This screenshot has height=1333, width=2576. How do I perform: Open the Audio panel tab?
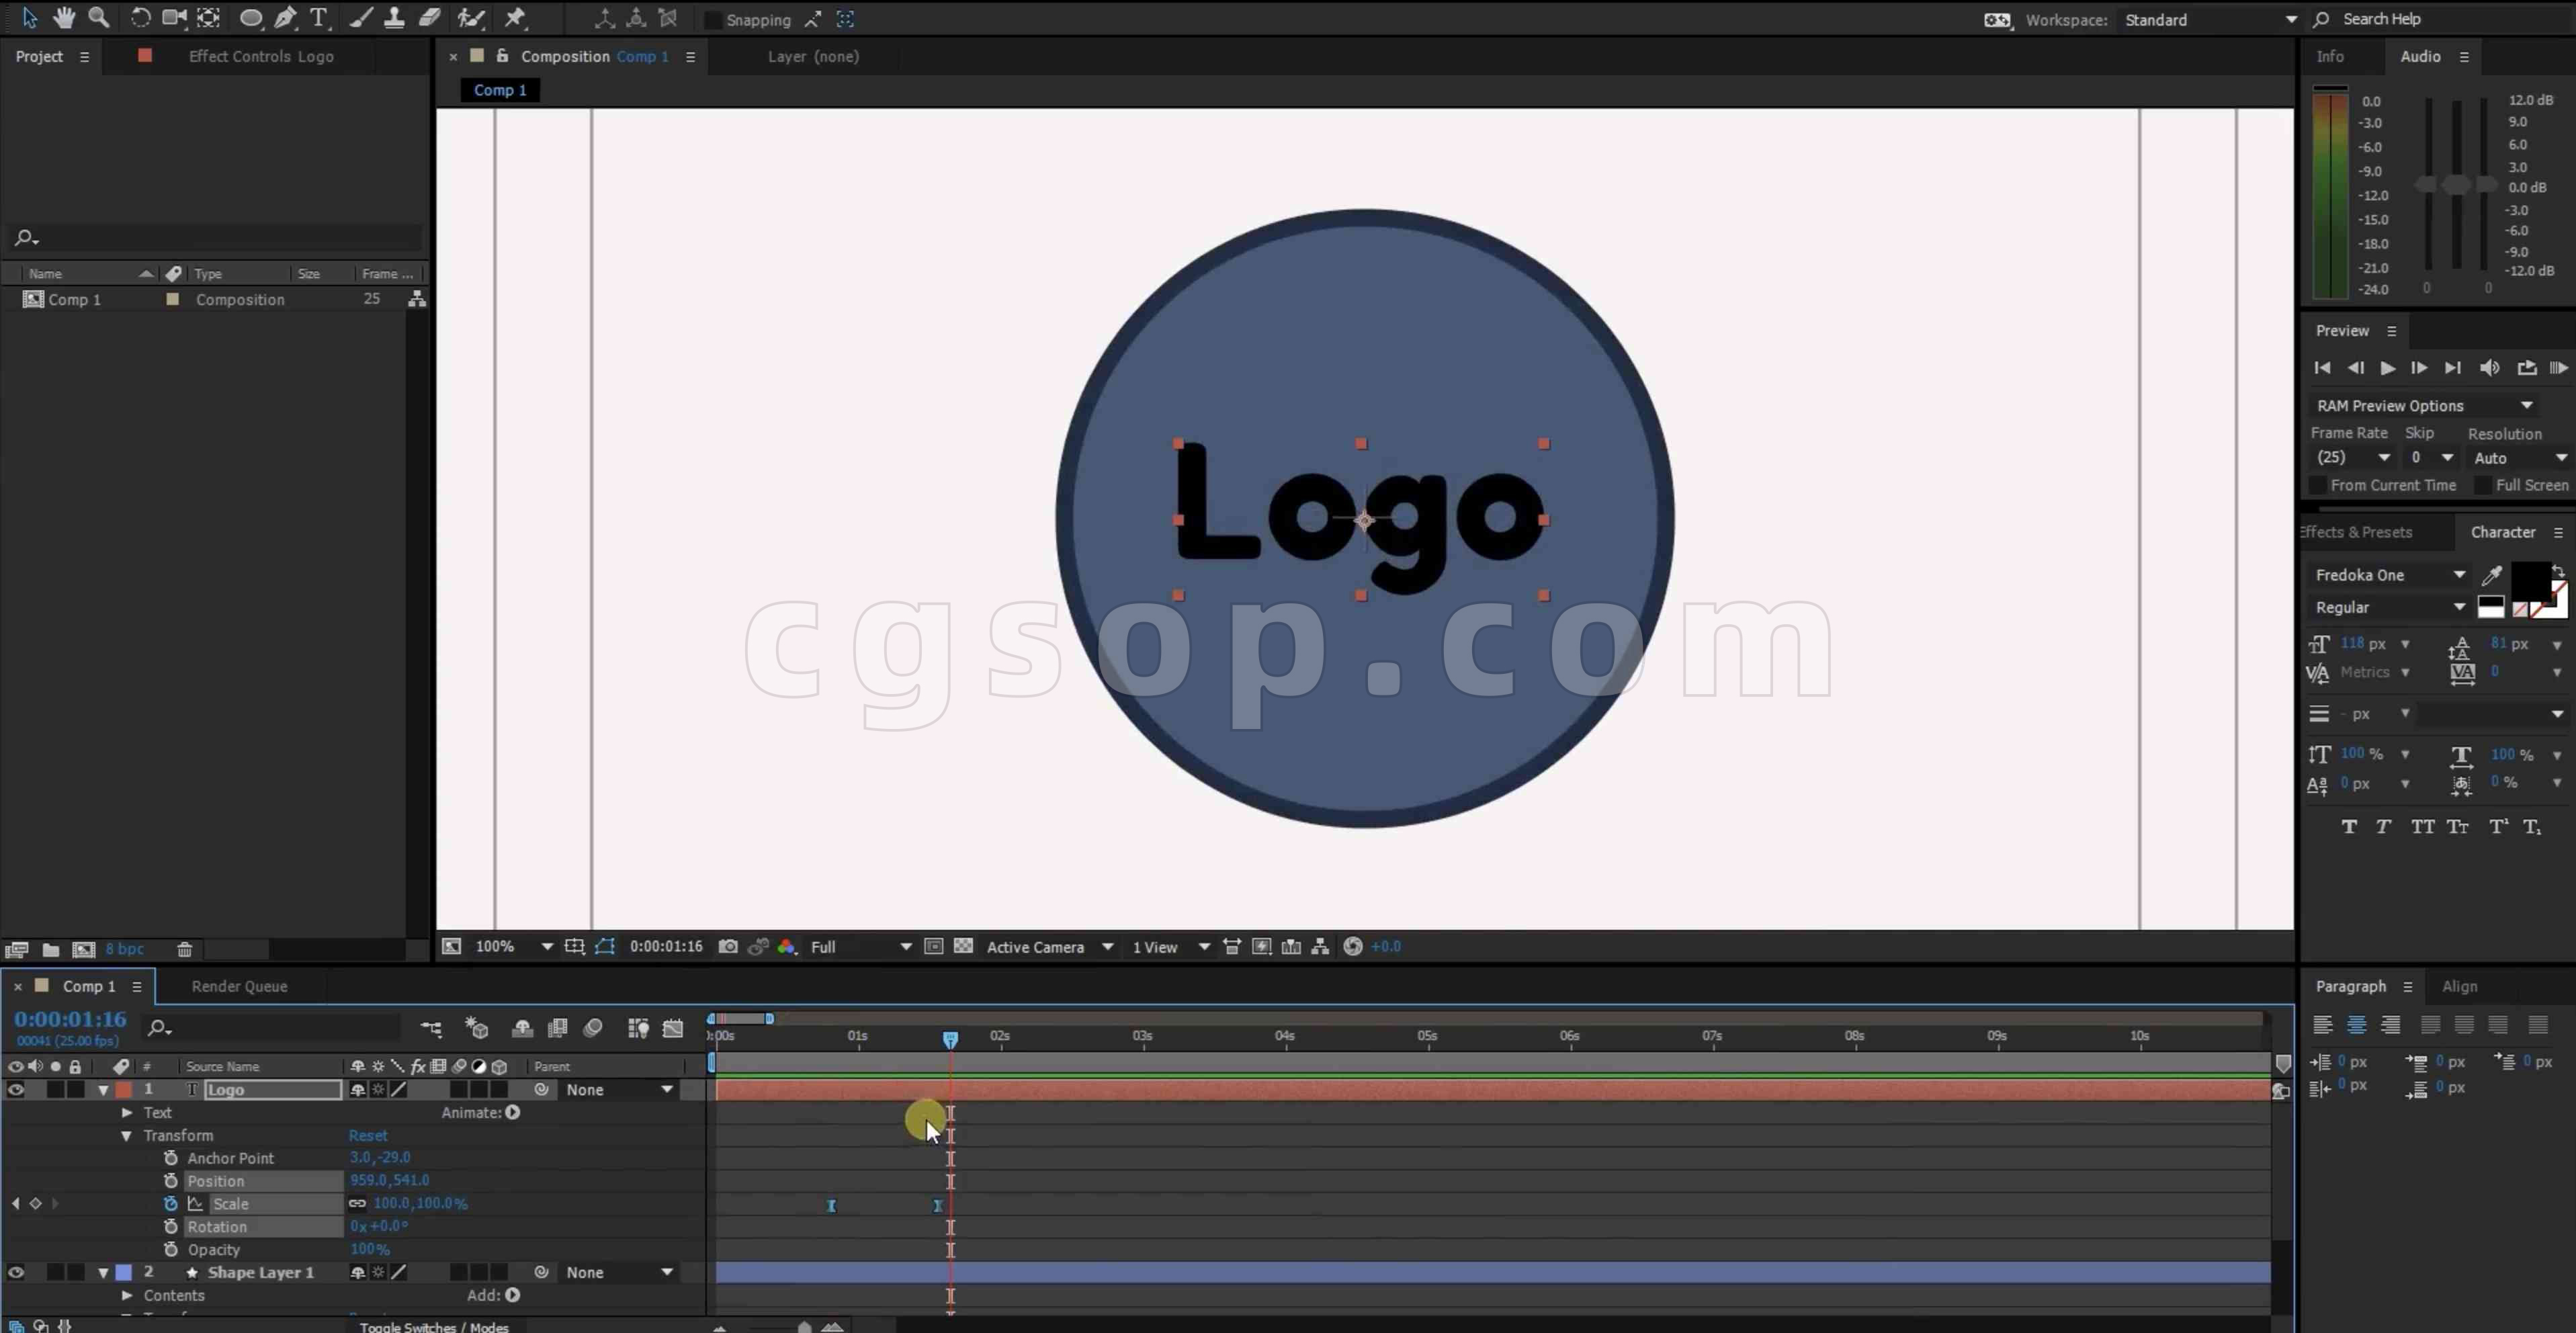2420,56
